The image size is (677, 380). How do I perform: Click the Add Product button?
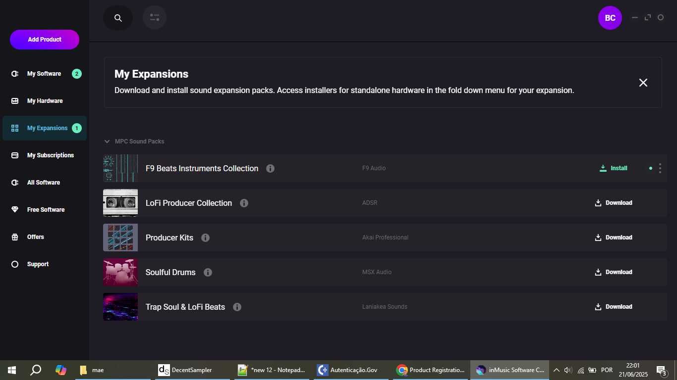pyautogui.click(x=45, y=40)
